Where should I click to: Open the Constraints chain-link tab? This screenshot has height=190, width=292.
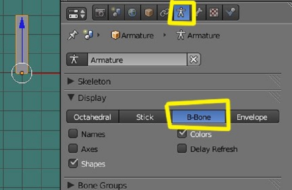tap(164, 13)
